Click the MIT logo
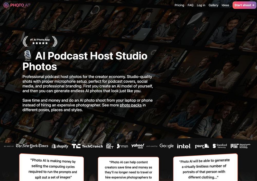Viewport: 257px width, 181px height. click(x=241, y=146)
